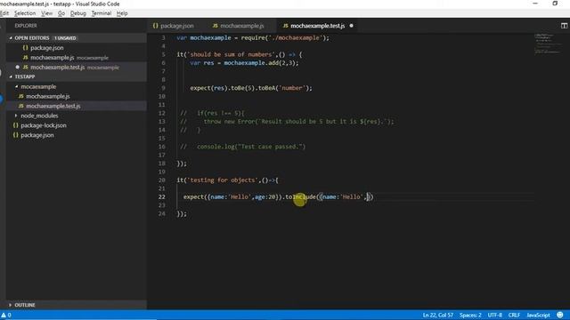Open the Edit menu

tap(4, 13)
